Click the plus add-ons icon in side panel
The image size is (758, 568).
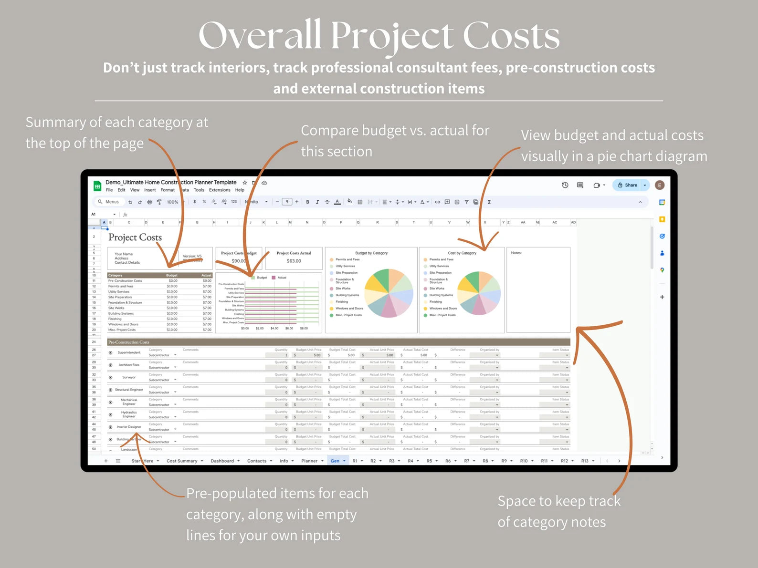pyautogui.click(x=662, y=297)
